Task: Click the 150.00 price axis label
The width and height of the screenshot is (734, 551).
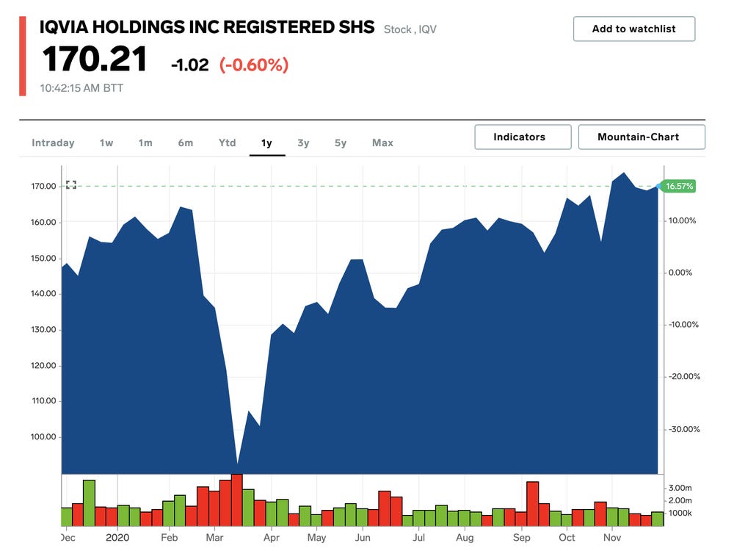Action: (x=43, y=258)
